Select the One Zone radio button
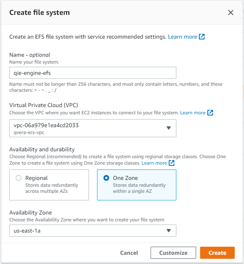 point(106,178)
